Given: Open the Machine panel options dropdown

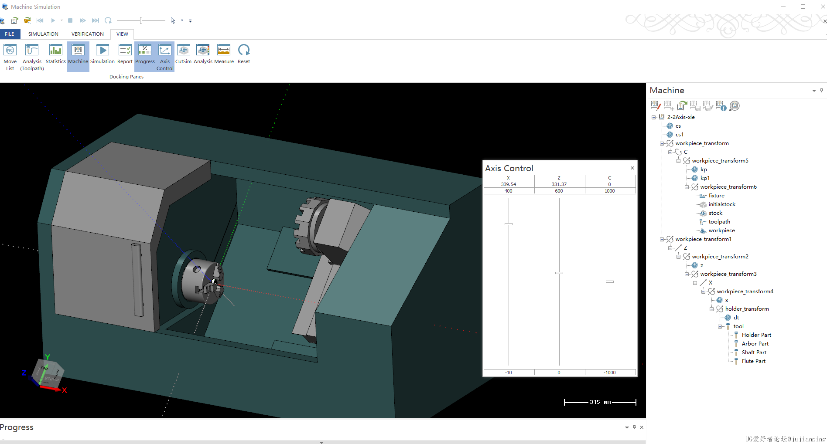Looking at the screenshot, I should pyautogui.click(x=814, y=91).
